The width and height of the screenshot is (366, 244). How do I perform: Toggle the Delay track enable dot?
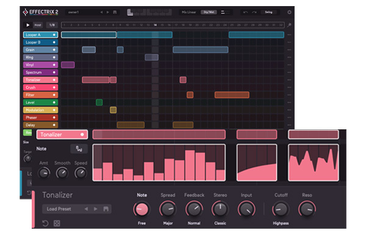54,125
